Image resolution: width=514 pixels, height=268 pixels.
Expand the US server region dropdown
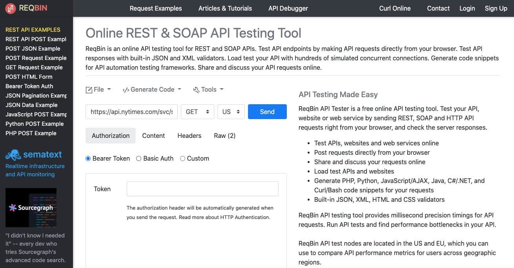tap(231, 112)
